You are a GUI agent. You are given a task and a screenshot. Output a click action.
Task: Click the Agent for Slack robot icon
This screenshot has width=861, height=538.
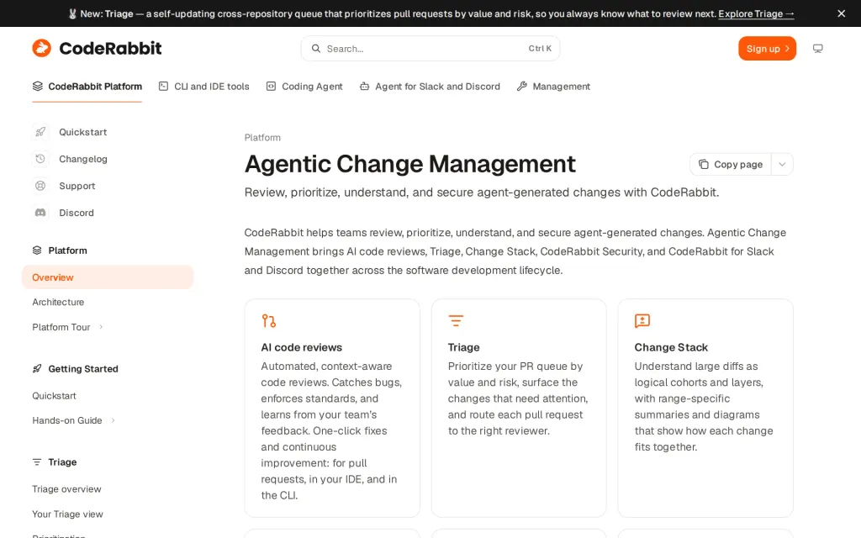coord(364,87)
